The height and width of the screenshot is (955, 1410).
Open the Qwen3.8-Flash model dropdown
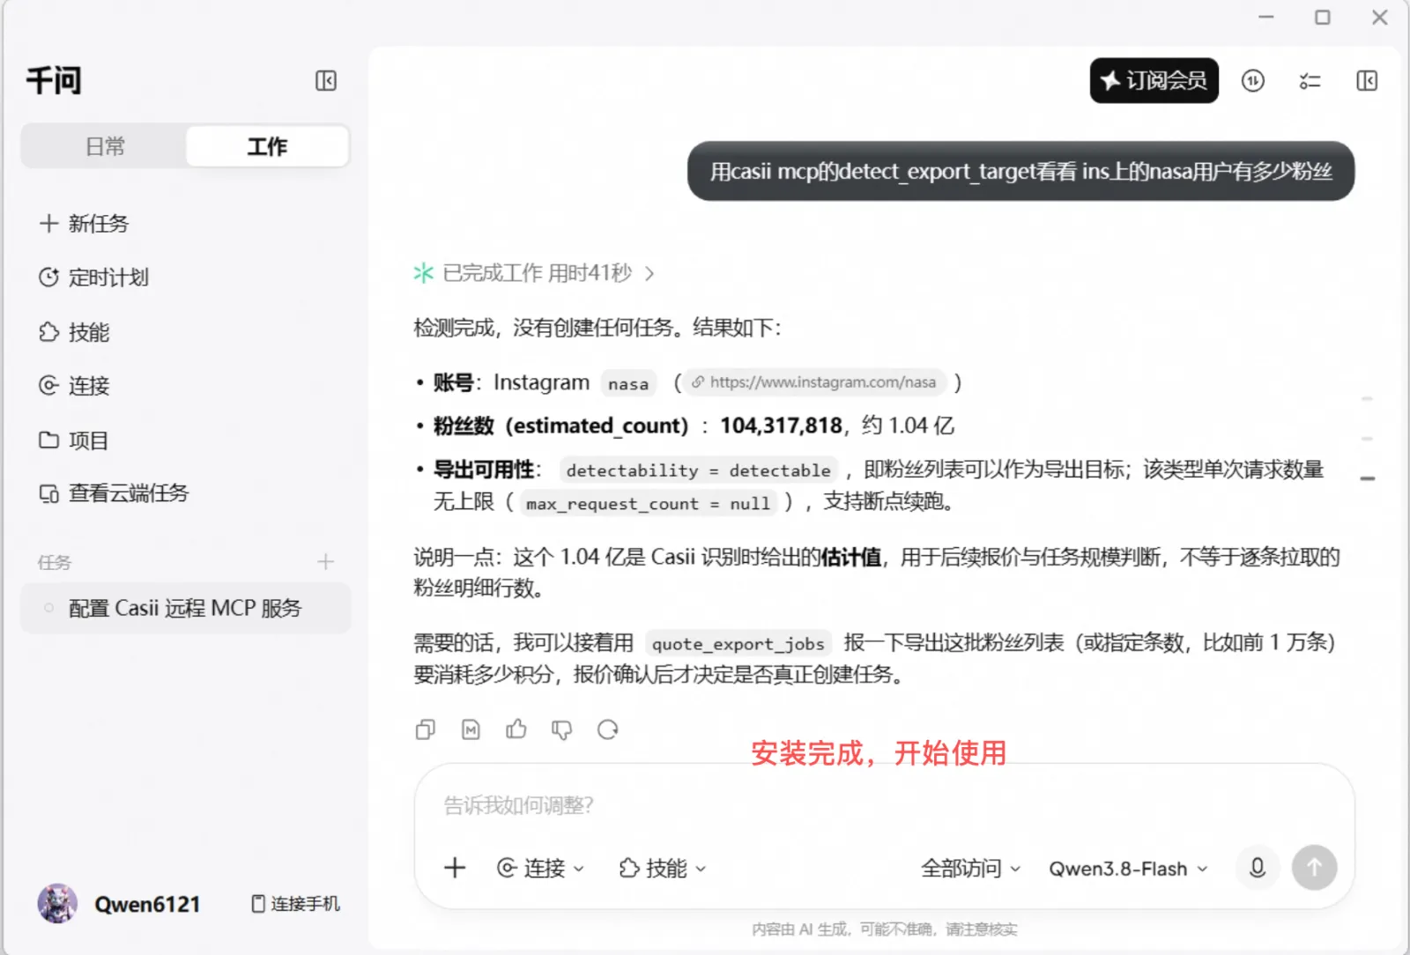click(x=1128, y=869)
